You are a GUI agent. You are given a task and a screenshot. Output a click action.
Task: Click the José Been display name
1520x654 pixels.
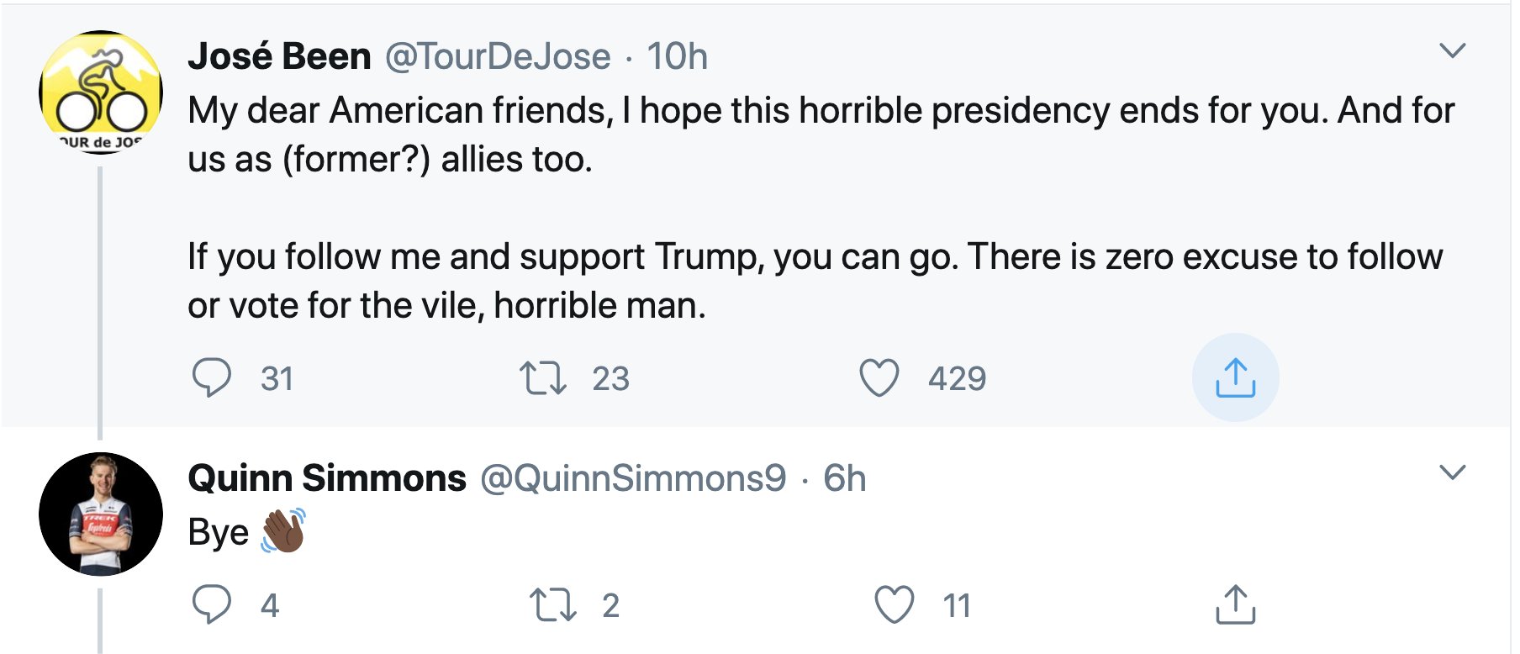(x=279, y=56)
